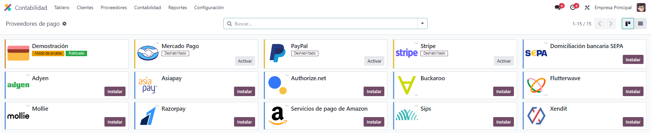Open the Reportes menu
Viewport: 651px width, 133px height.
(x=178, y=7)
